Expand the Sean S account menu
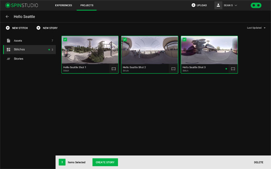 pos(230,5)
